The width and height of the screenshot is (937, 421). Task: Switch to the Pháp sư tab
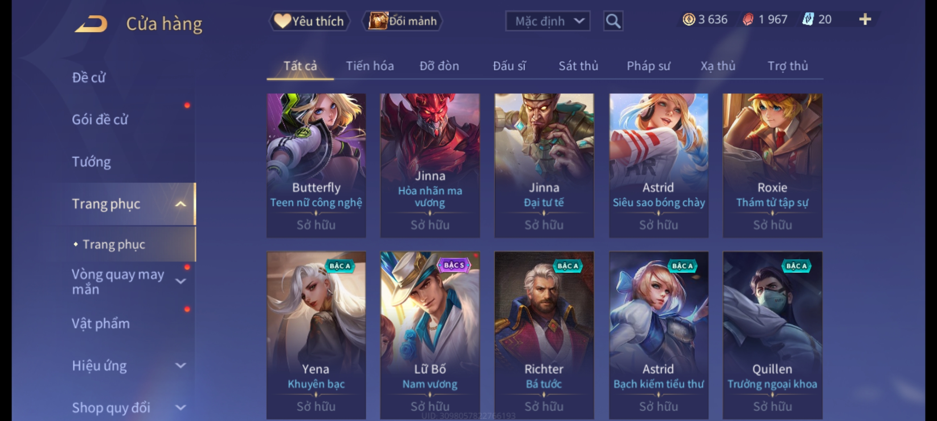(648, 66)
